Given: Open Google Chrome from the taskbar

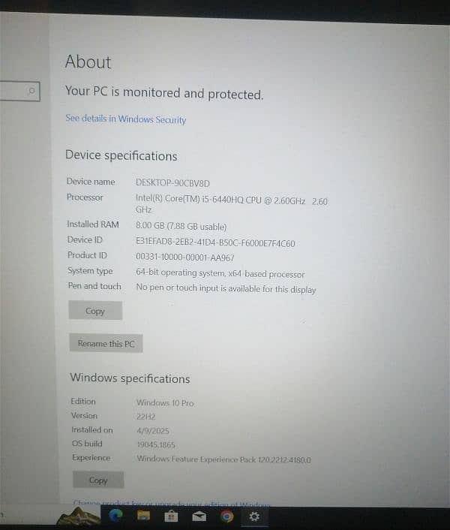Looking at the screenshot, I should pos(226,516).
